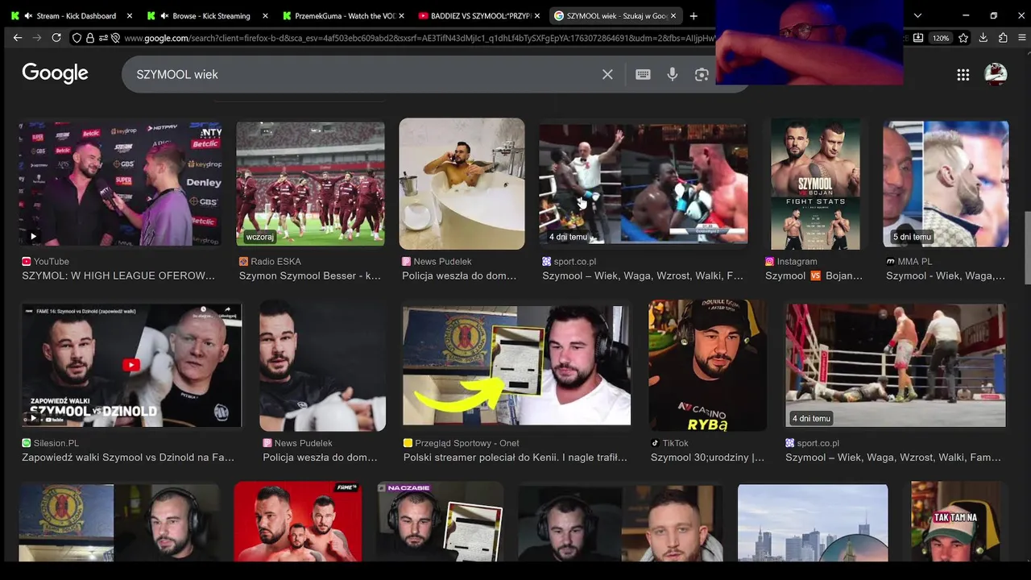Open 'Polski streamer poleciał do Kenii' link

[515, 458]
